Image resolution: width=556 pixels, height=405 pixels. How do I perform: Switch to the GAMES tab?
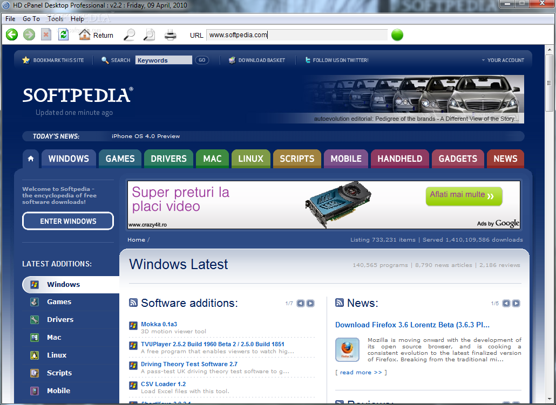pos(120,159)
